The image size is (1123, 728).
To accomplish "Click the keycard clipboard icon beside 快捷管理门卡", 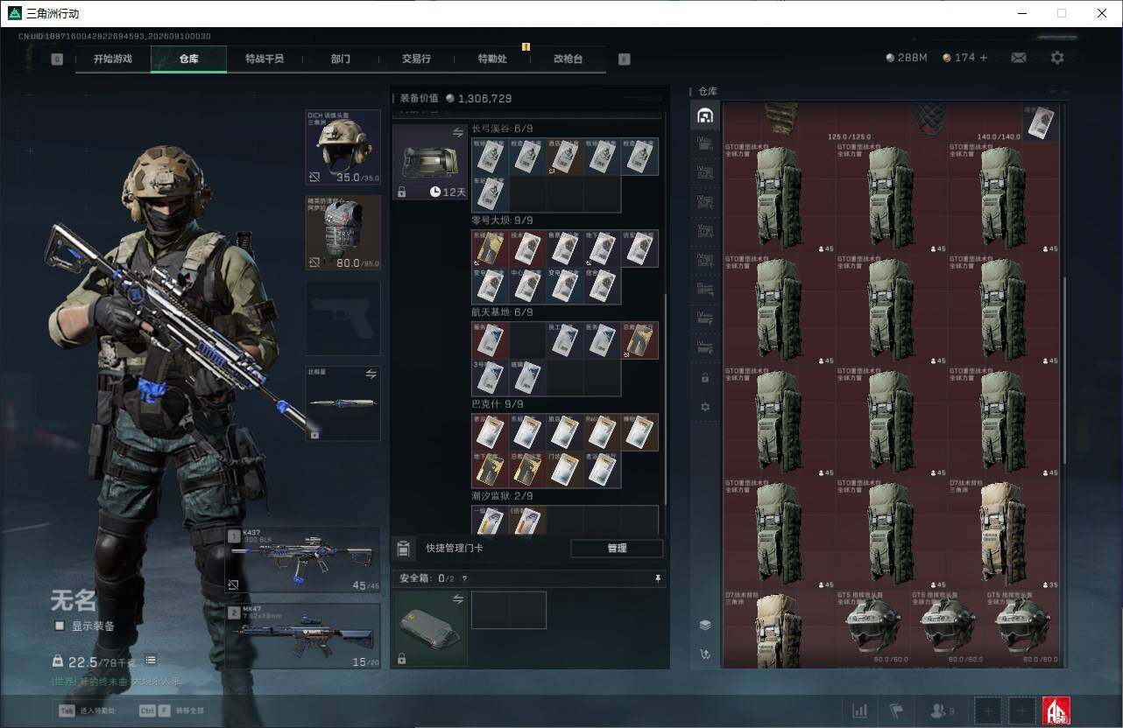I will [403, 549].
